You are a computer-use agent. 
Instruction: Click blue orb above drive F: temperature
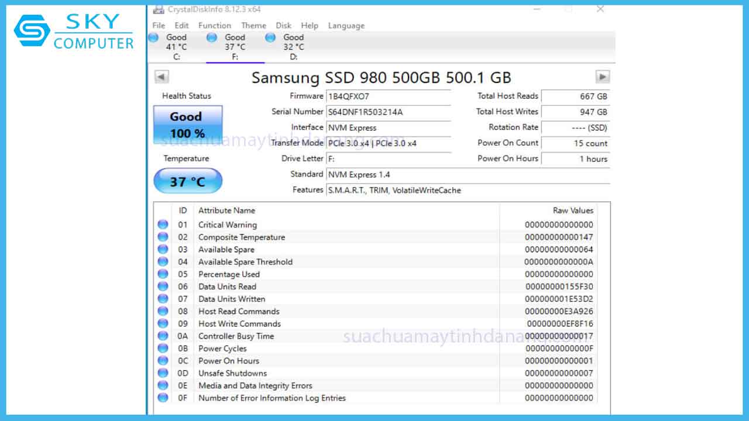coord(212,37)
